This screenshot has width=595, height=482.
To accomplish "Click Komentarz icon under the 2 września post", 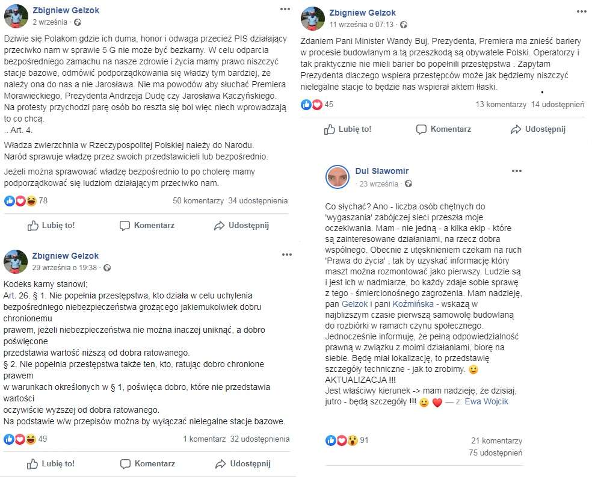I will 125,226.
